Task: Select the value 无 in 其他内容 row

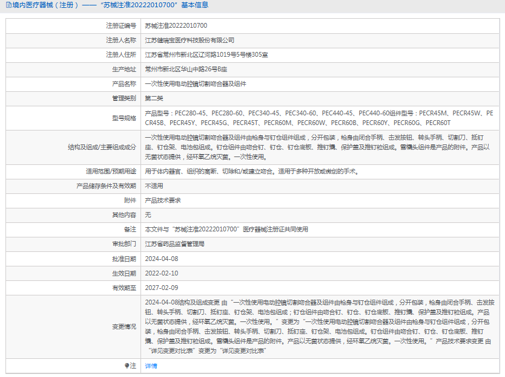Action: pos(148,215)
